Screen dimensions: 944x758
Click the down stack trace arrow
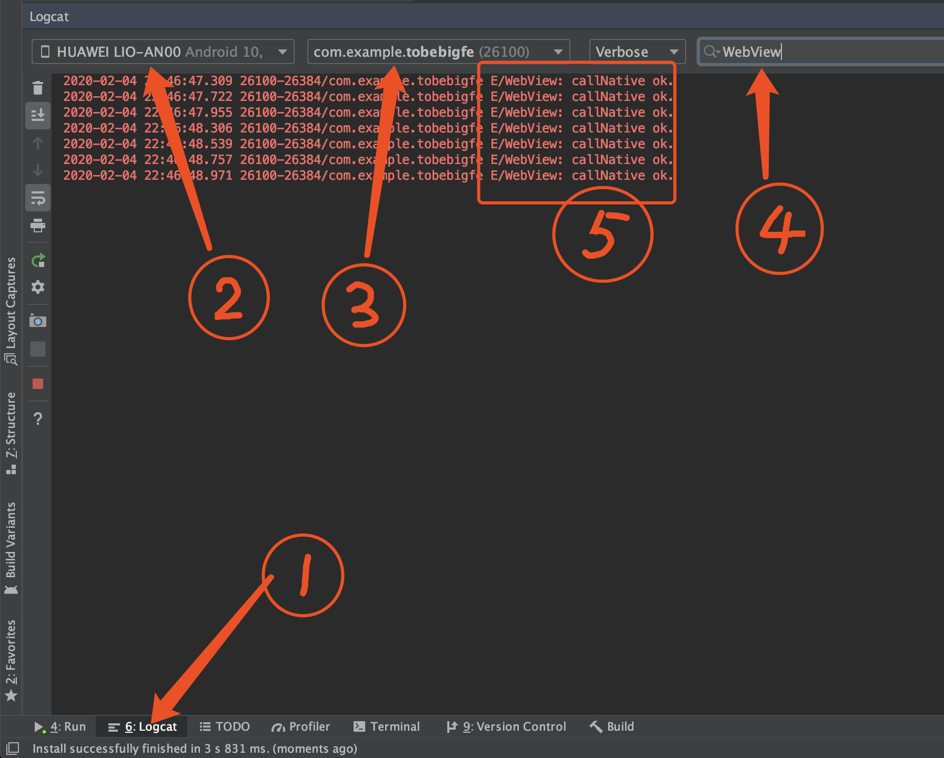(x=38, y=170)
